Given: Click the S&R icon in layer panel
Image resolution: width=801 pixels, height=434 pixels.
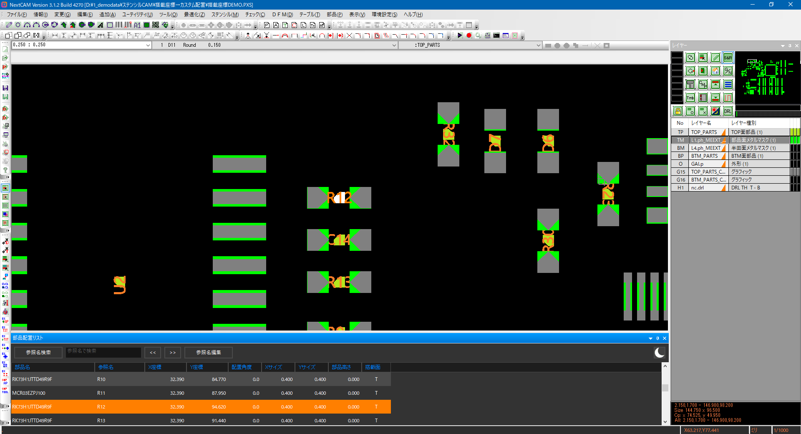Looking at the screenshot, I should pyautogui.click(x=728, y=58).
